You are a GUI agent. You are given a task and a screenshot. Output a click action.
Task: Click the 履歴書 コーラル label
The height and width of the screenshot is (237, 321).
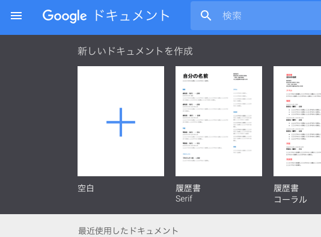click(x=290, y=194)
